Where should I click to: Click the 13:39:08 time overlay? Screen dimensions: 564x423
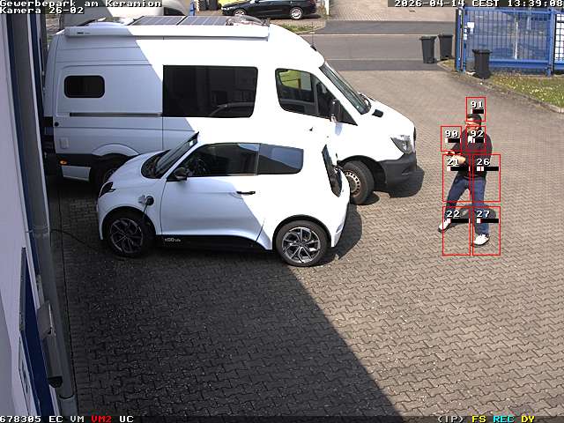tap(535, 4)
